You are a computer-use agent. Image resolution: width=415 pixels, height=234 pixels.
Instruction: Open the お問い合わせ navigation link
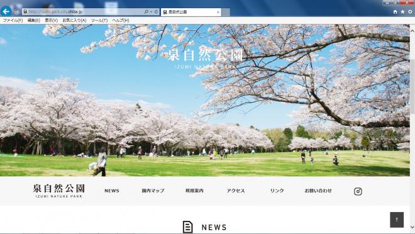pos(318,191)
